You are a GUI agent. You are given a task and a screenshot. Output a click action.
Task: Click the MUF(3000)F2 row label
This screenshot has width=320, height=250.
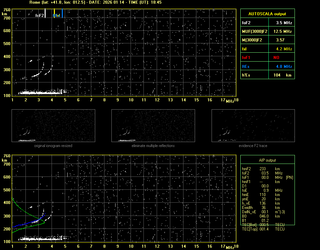point(255,31)
